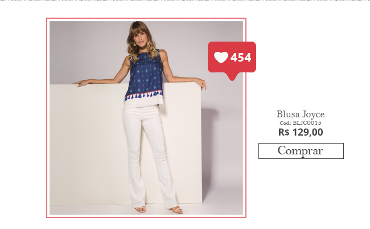Click the blue tassel trim on the blouse
The width and height of the screenshot is (370, 229).
143,95
